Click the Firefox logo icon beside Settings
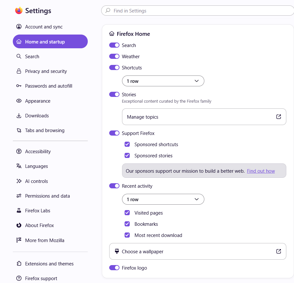 [x=19, y=11]
